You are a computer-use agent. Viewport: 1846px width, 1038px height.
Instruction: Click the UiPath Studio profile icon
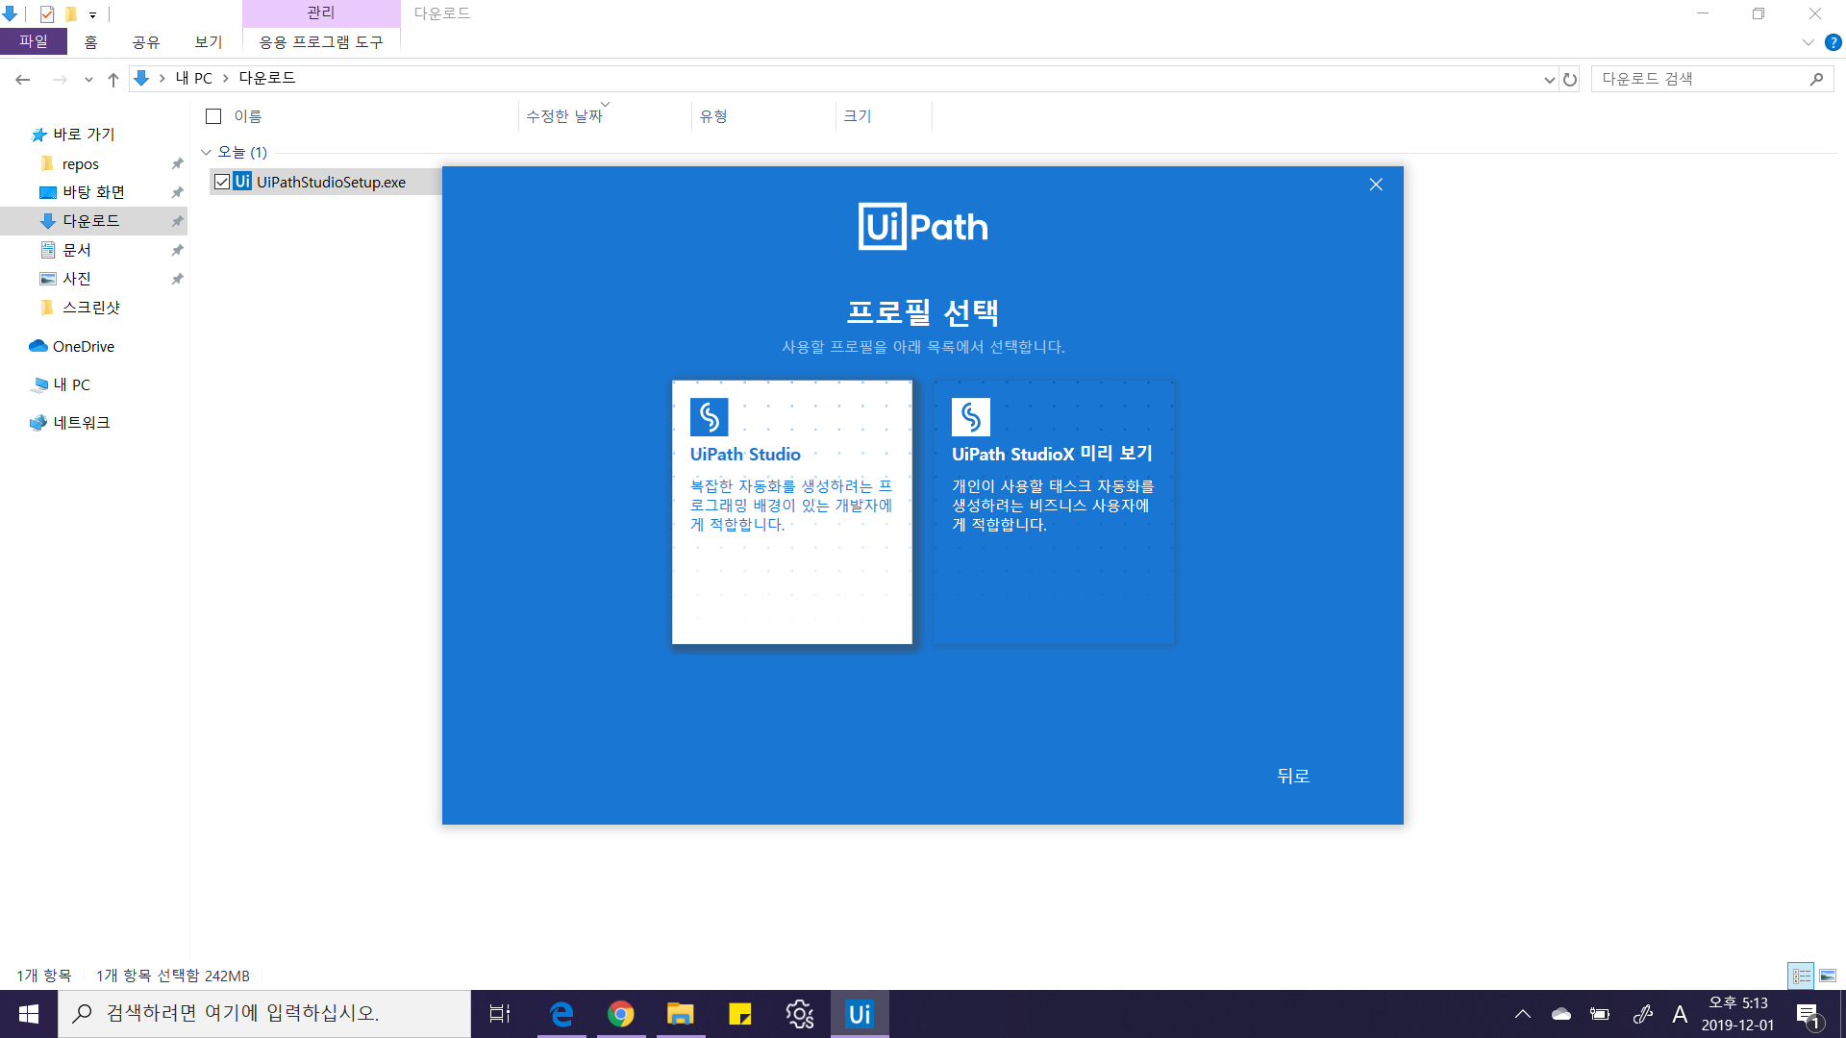click(x=709, y=417)
